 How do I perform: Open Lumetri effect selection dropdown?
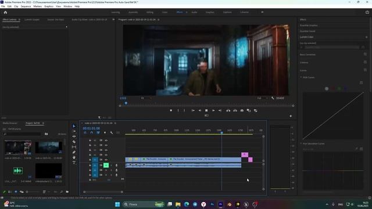331,47
